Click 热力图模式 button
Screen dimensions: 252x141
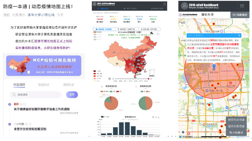click(x=236, y=133)
